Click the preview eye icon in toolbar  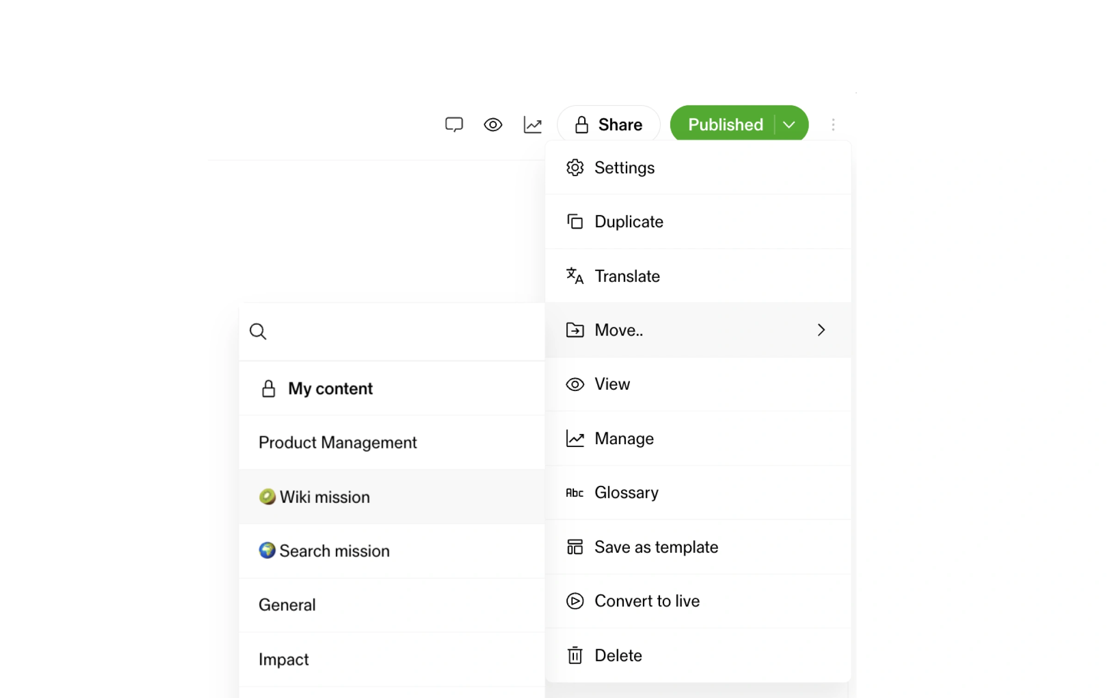(493, 124)
